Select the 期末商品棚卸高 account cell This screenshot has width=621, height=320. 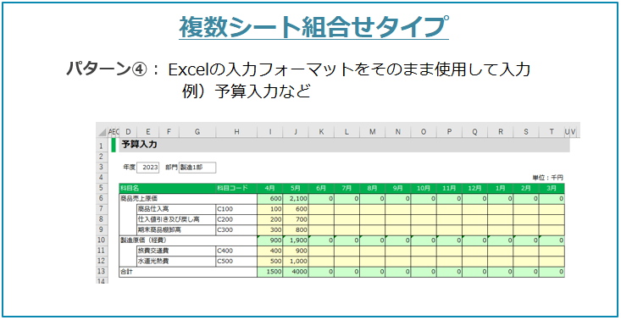tap(176, 229)
